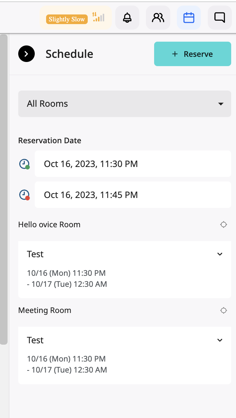Expand Test reservation under Meeting Room
Screen dimensions: 236x418
point(220,340)
